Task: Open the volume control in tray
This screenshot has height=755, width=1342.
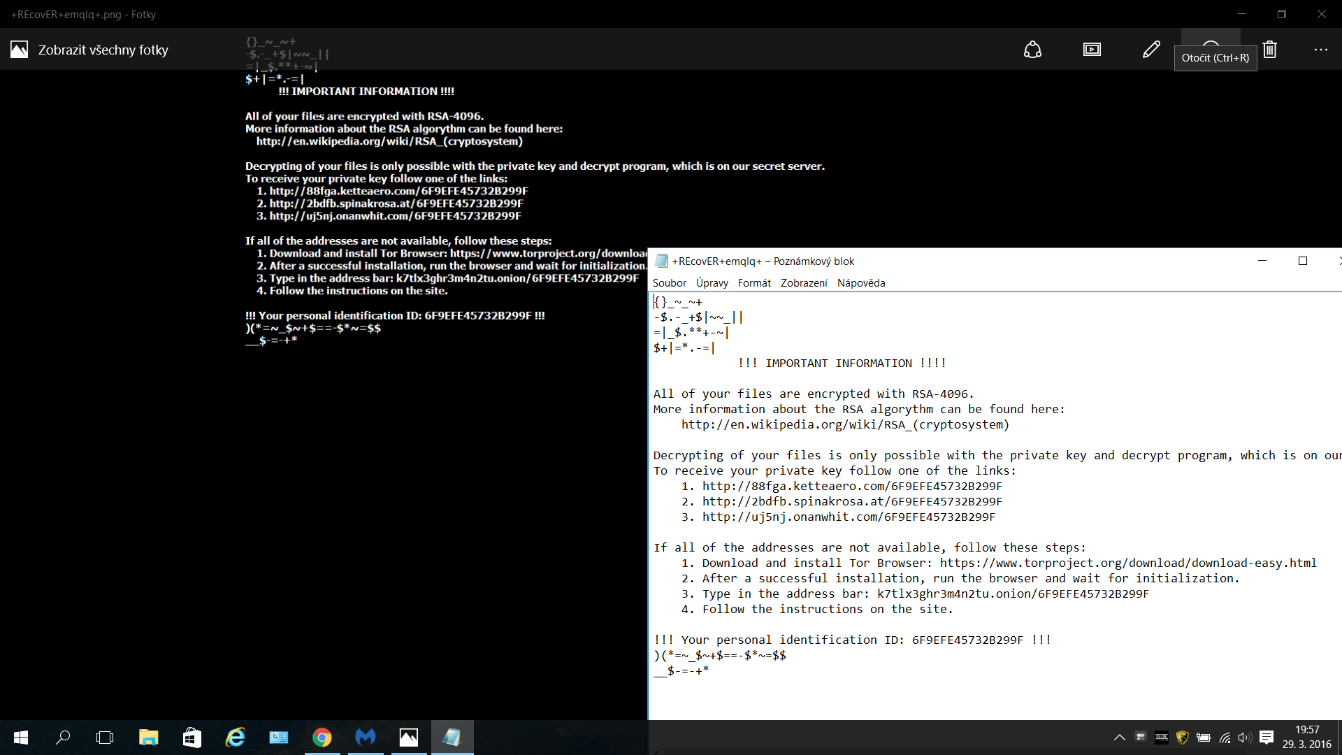Action: 1244,738
